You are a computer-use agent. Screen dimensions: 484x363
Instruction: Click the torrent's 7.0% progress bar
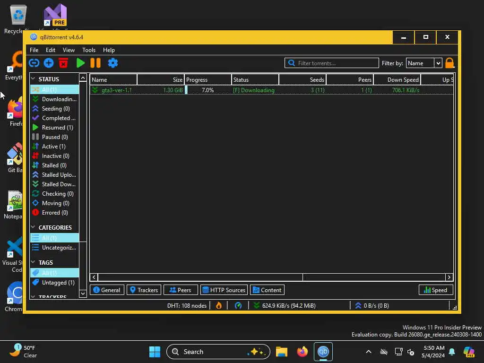click(x=207, y=90)
